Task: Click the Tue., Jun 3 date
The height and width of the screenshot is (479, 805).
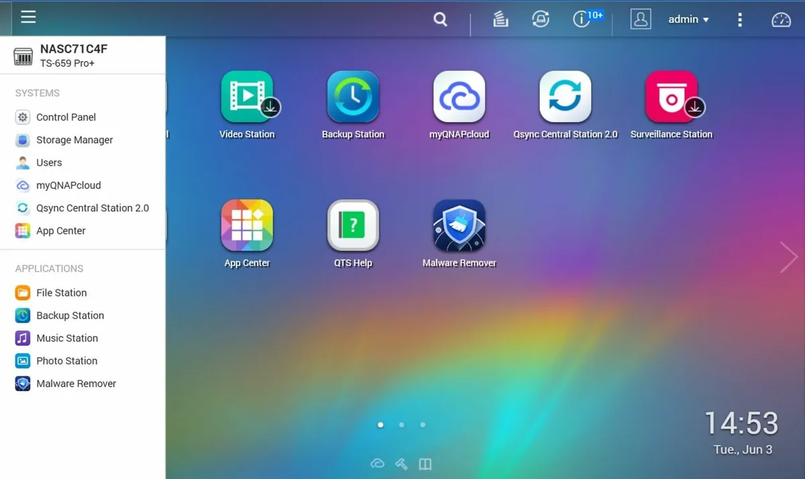Action: [743, 450]
